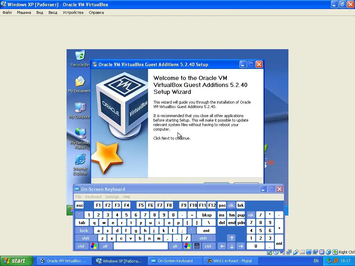Switch to Oracle VM VirtualBox taskbar button
Image resolution: width=355 pixels, height=266 pixels.
[64, 261]
